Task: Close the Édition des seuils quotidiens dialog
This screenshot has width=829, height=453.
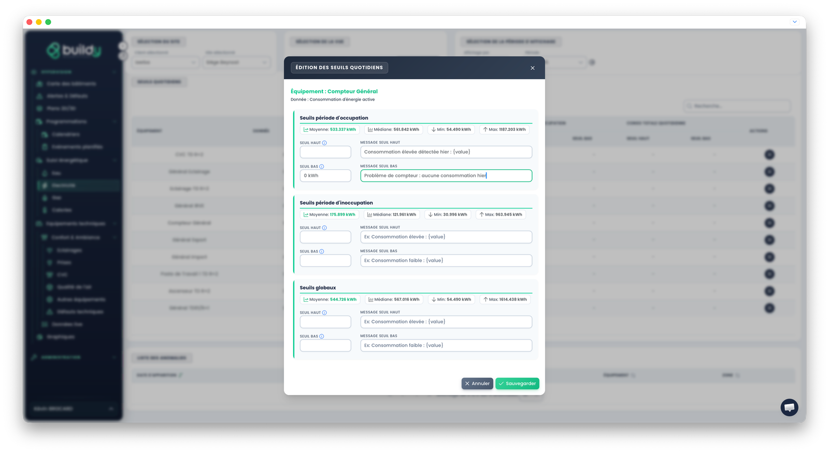Action: click(532, 68)
